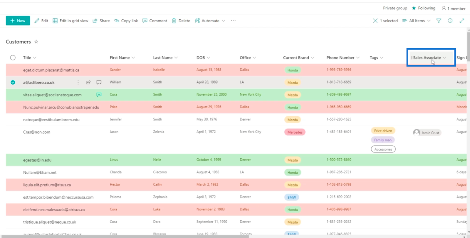Open the more actions ellipsis in toolbar
The image size is (470, 238).
pyautogui.click(x=233, y=21)
